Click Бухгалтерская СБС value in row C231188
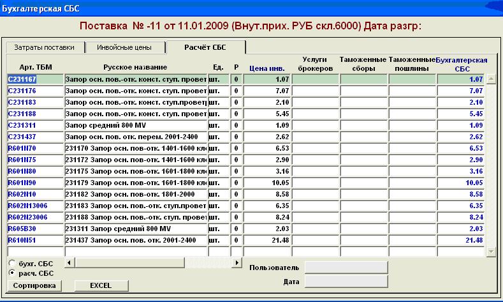The width and height of the screenshot is (503, 302). pos(461,114)
